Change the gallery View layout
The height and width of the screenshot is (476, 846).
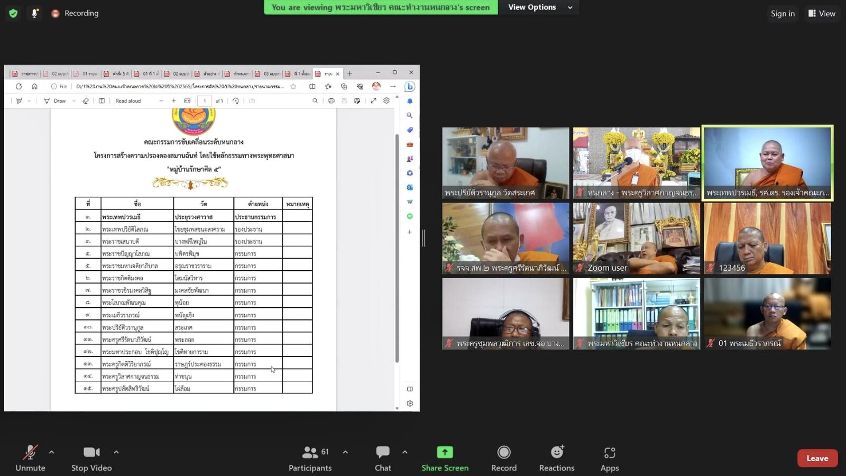(822, 14)
